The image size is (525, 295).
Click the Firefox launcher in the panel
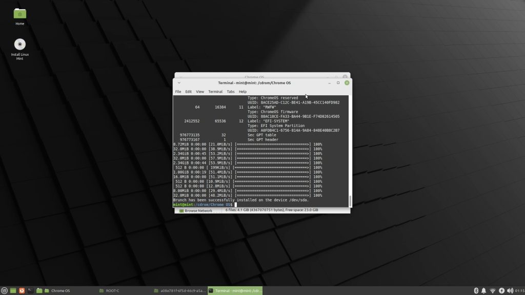pyautogui.click(x=22, y=290)
